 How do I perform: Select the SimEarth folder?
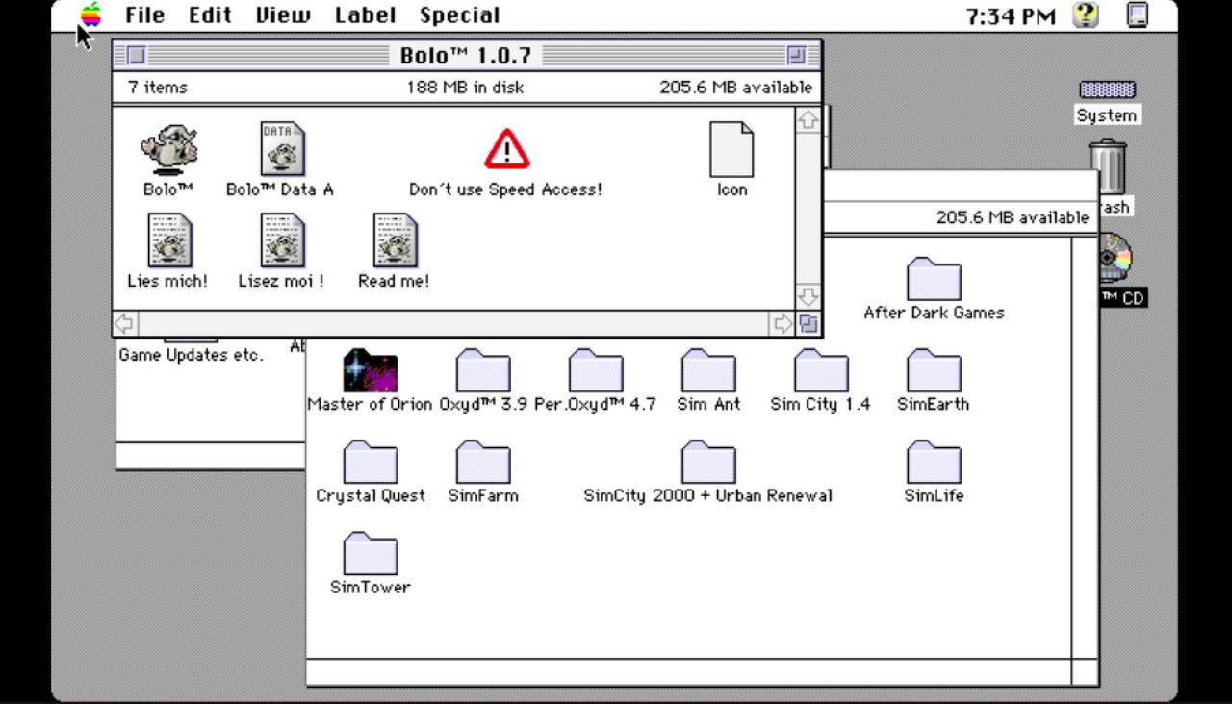934,370
